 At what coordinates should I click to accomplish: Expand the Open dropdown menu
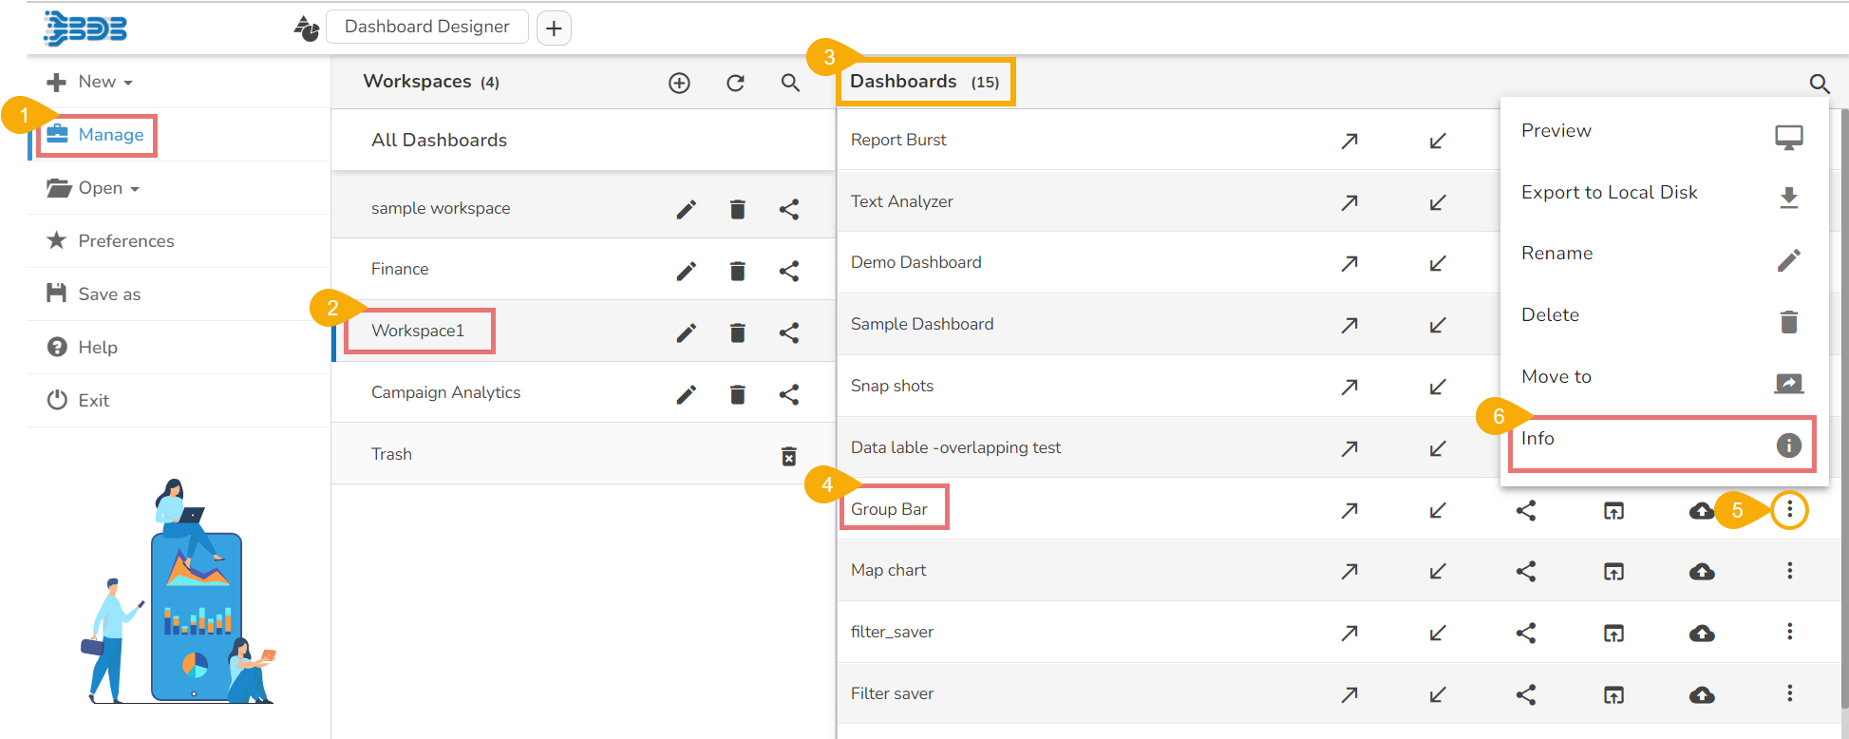pyautogui.click(x=93, y=188)
